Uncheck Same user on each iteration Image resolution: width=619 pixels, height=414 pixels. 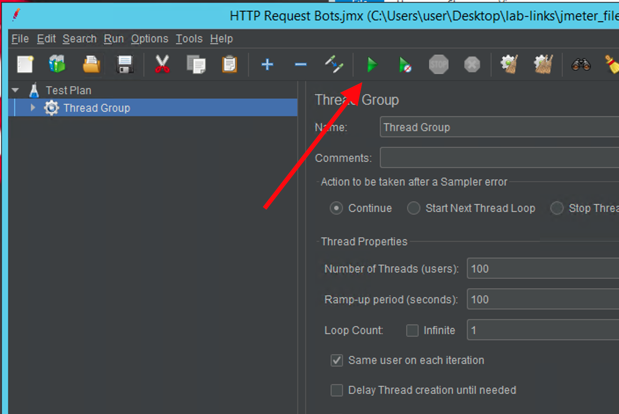click(x=337, y=360)
